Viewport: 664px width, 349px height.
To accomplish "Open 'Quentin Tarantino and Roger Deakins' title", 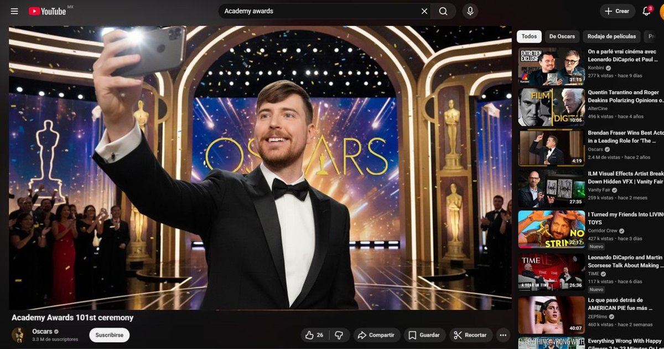I will pos(626,96).
